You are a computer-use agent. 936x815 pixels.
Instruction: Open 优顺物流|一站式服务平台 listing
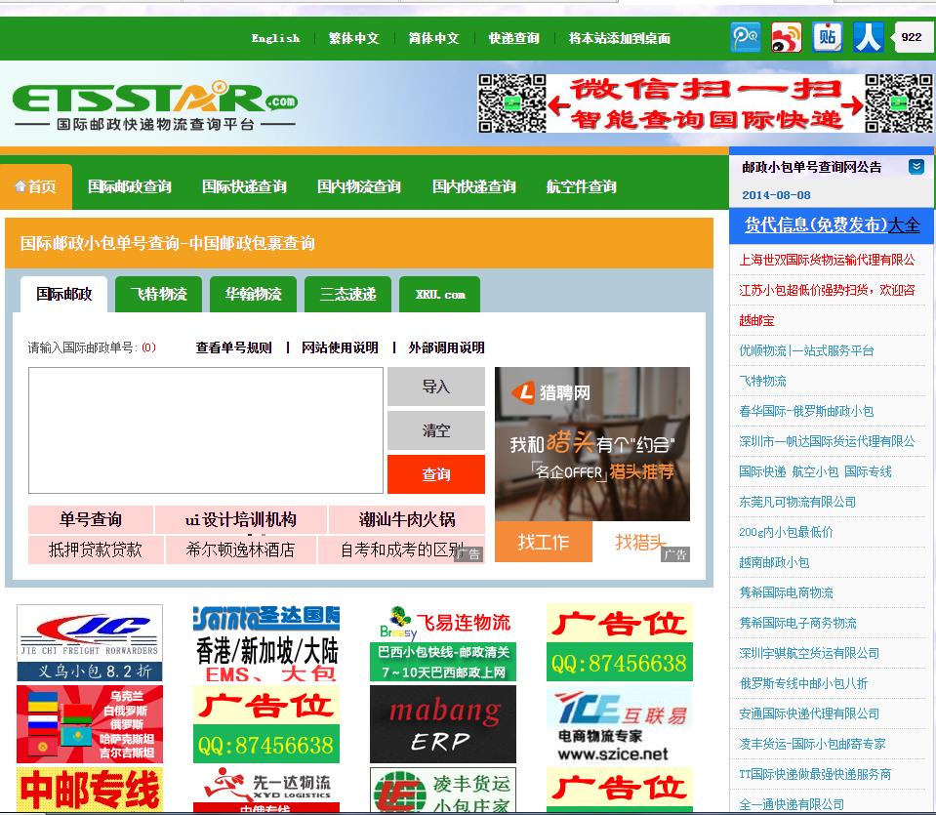[806, 350]
